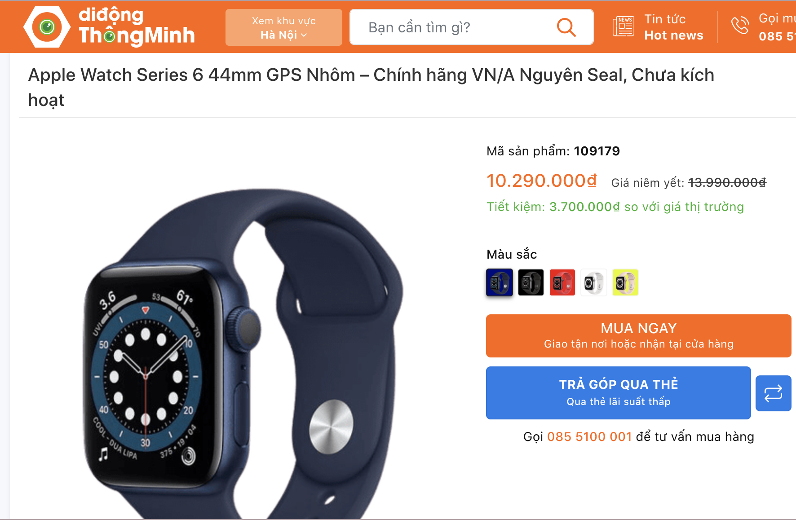796x520 pixels.
Task: Click the Apple Watch Series 6 title
Action: [x=371, y=87]
